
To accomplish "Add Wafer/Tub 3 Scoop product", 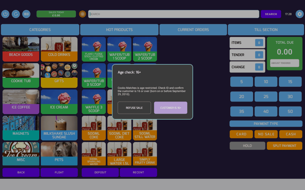I will tap(94, 75).
